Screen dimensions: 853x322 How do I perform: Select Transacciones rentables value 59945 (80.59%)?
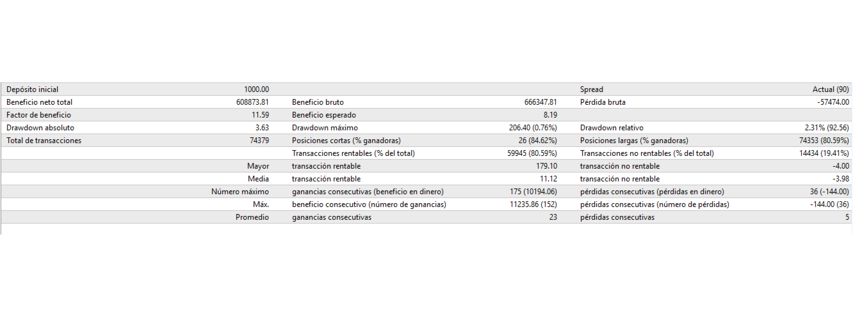point(532,153)
